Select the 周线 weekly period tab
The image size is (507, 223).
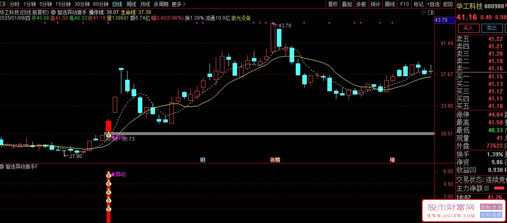(x=131, y=4)
